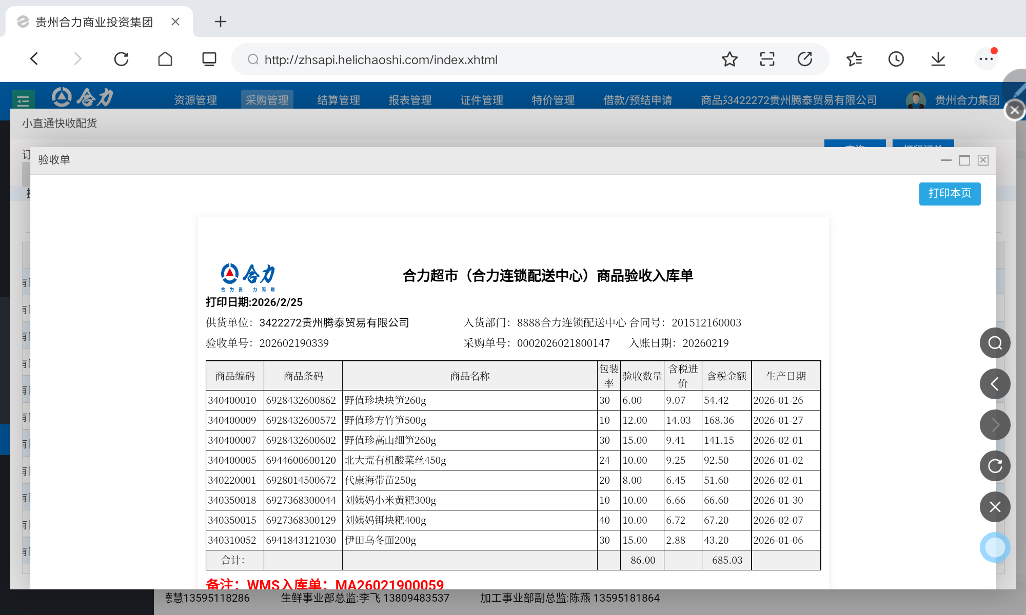
Task: Maximize the 验收单 dialog
Action: [964, 160]
